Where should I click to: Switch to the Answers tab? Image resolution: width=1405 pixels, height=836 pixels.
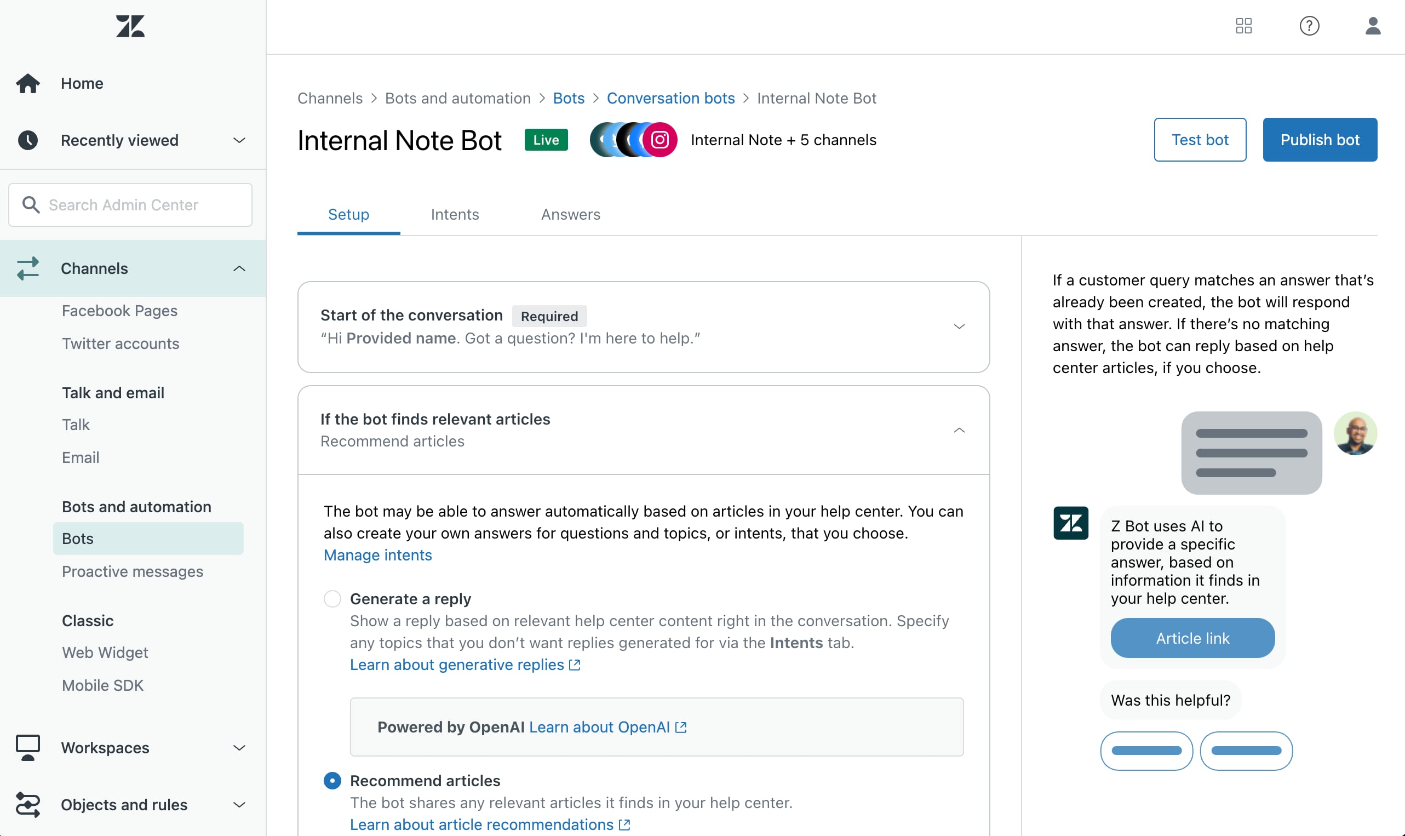tap(570, 215)
